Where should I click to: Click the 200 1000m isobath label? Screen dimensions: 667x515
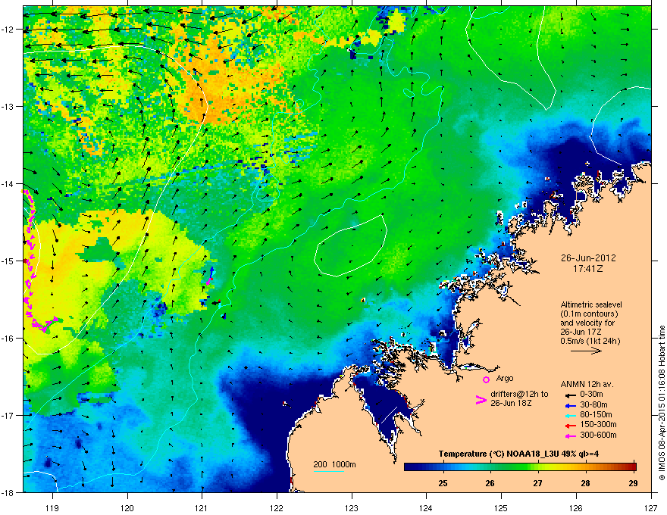coord(334,464)
